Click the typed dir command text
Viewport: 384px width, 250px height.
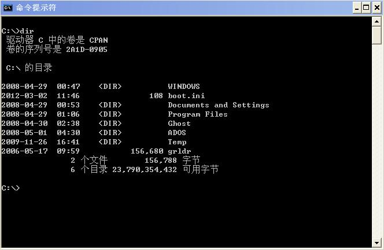27,31
